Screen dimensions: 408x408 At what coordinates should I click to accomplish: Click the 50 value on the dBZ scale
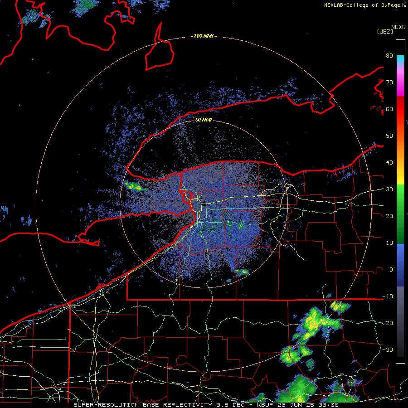coord(389,136)
